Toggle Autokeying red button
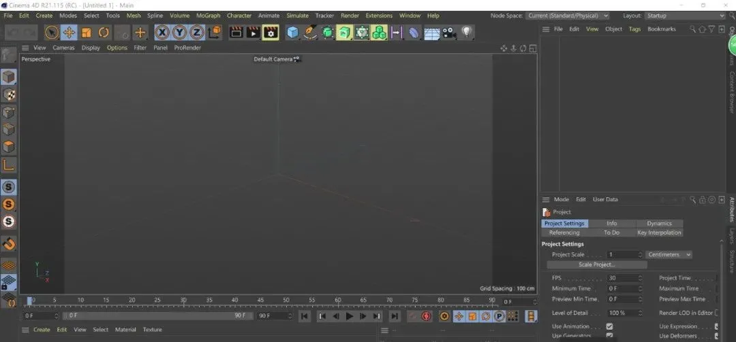This screenshot has width=736, height=342. point(426,316)
